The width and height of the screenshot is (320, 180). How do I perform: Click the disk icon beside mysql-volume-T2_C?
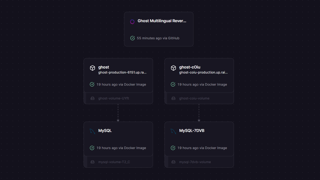click(x=92, y=162)
